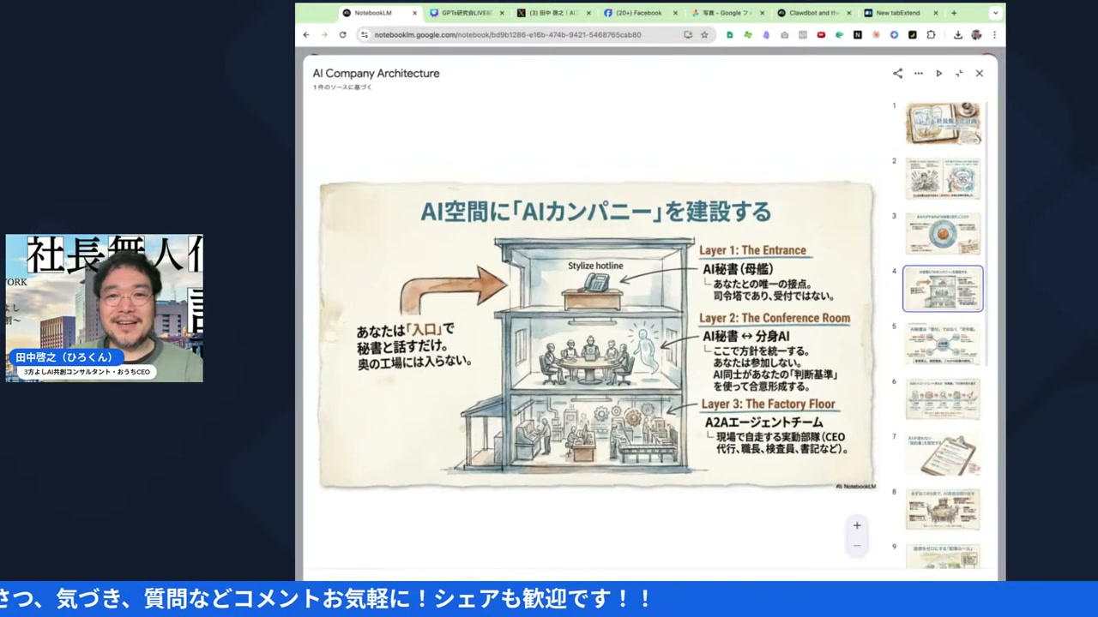Open the three-dot more options menu
1098x617 pixels.
(918, 73)
